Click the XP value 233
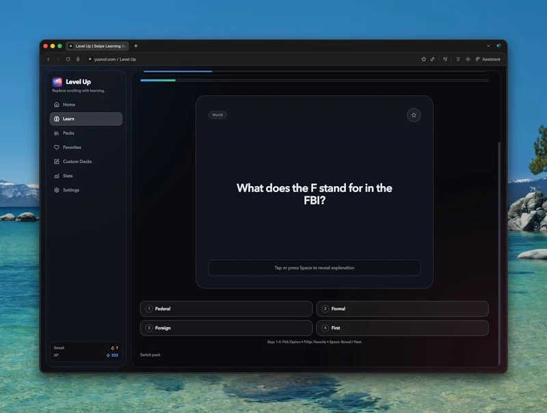547x413 pixels. [x=115, y=356]
